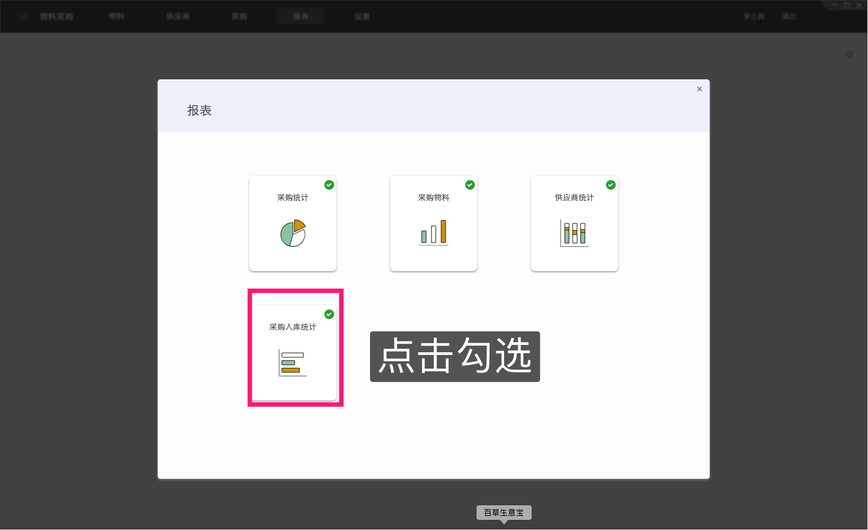Open the 采购 section in the navigation
868x530 pixels.
(239, 16)
